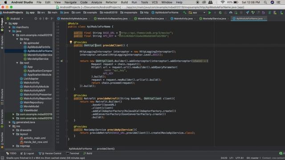Open macOS Spotlight search icon

tap(265, 2)
